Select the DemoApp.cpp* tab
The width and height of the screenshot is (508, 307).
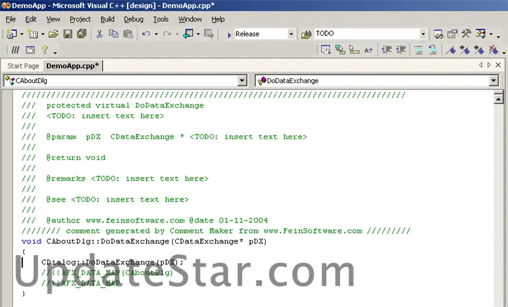[72, 66]
